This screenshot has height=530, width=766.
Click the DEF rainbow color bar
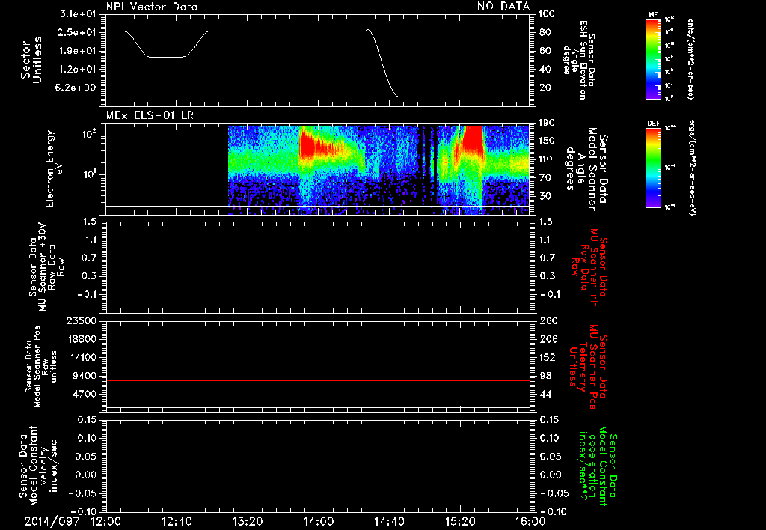[x=653, y=168]
